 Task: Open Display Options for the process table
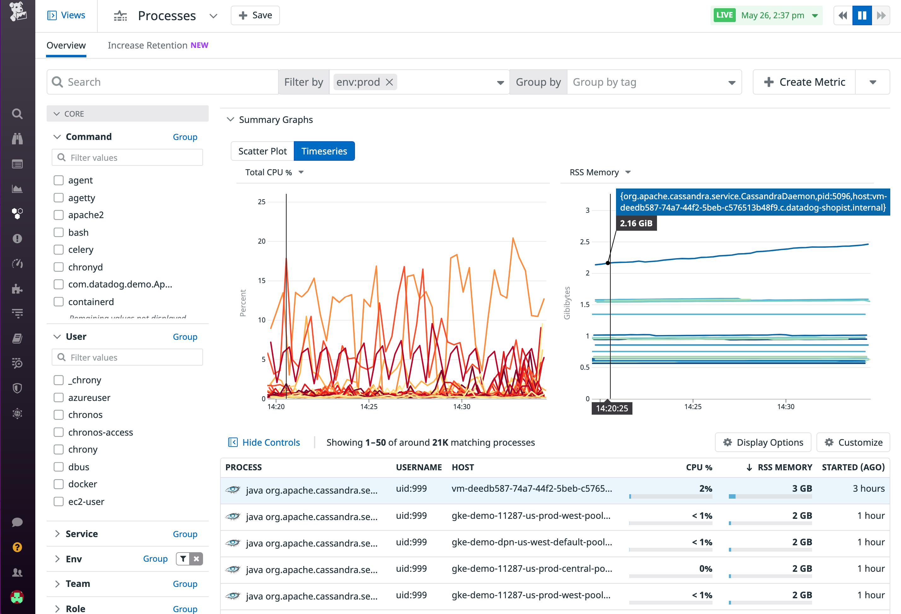[763, 442]
